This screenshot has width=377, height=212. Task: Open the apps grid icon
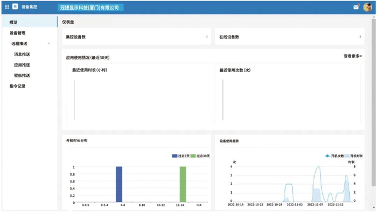(6, 6)
